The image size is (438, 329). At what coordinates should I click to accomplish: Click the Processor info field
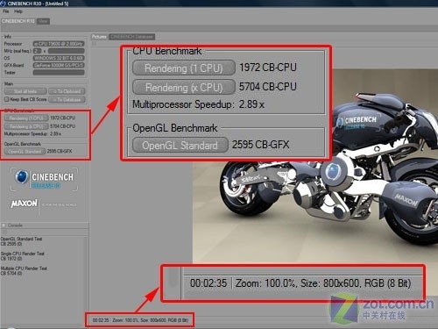(x=59, y=44)
